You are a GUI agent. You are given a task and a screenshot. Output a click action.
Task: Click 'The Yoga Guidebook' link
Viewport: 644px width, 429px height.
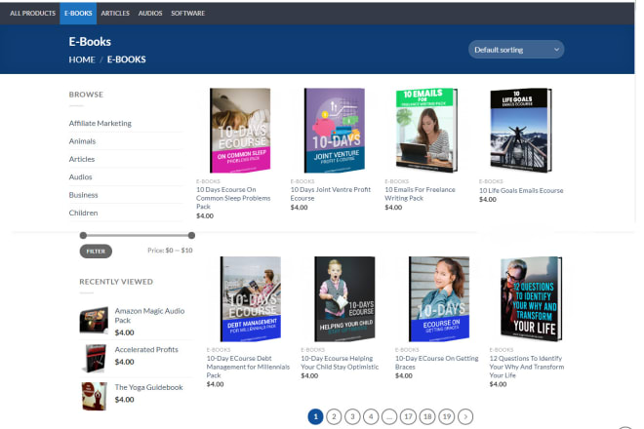click(148, 387)
